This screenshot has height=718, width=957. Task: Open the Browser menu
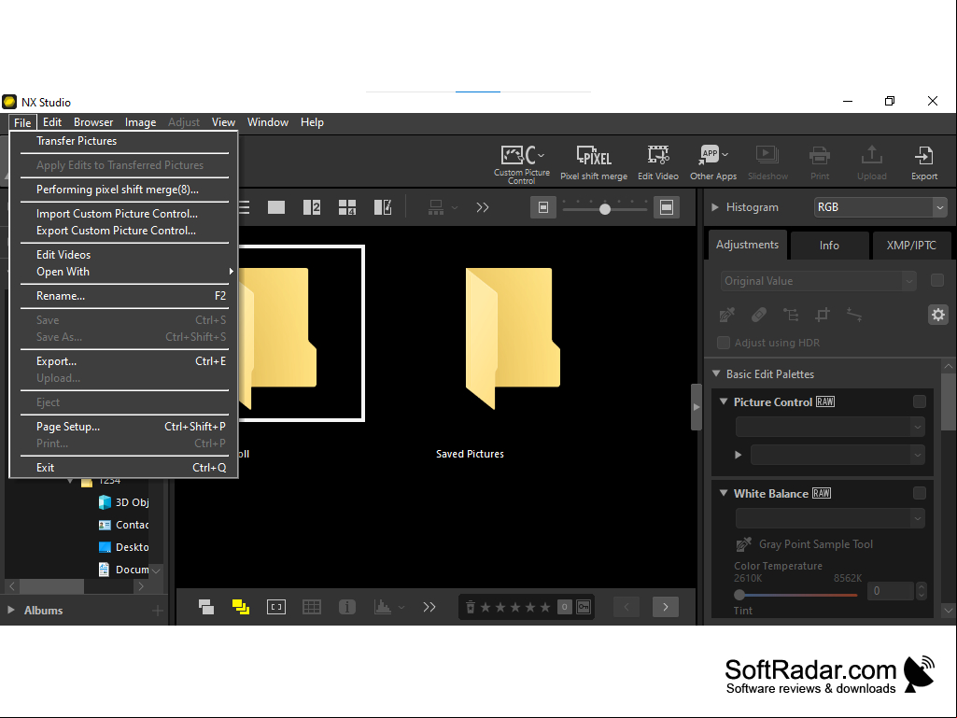click(93, 122)
